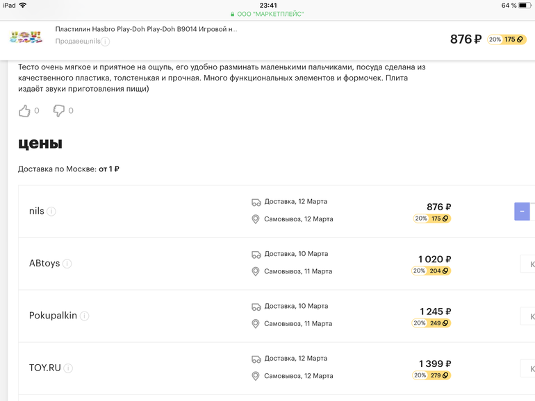Viewport: 535px width, 401px height.
Task: Tap truck delivery icon in nils row
Action: click(x=256, y=202)
